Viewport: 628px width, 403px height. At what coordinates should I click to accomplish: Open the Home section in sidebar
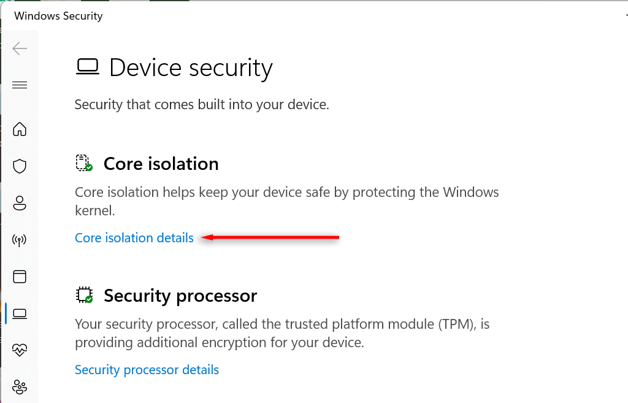[x=20, y=129]
